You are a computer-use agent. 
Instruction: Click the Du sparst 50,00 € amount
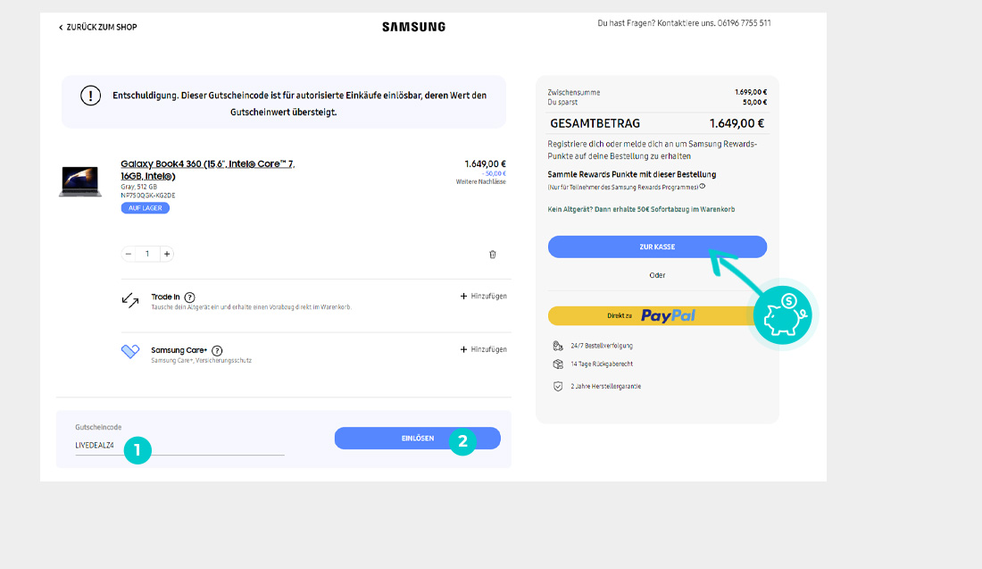(x=754, y=102)
